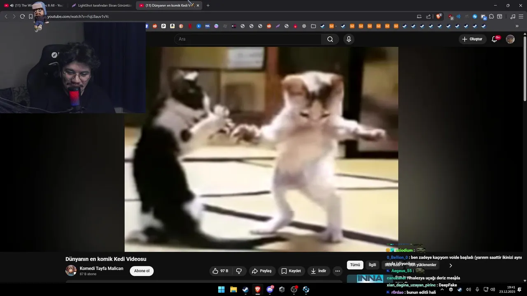Open Discord from the taskbar
Screen dimensions: 527x296
pos(270,289)
